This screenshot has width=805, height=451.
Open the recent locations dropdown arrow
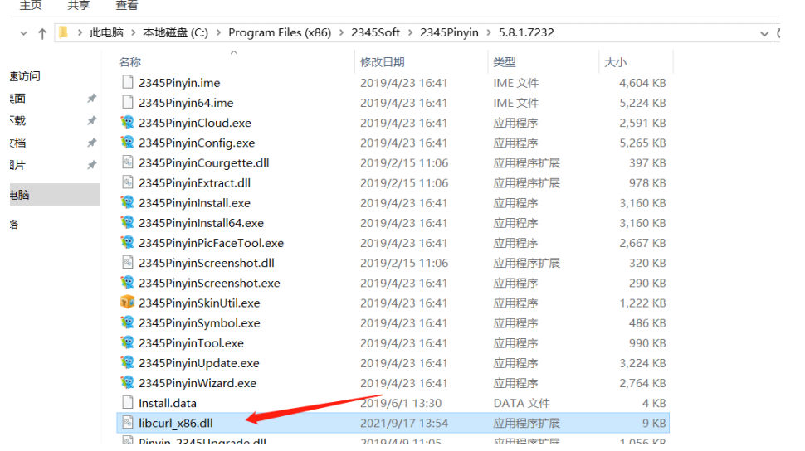[x=23, y=34]
